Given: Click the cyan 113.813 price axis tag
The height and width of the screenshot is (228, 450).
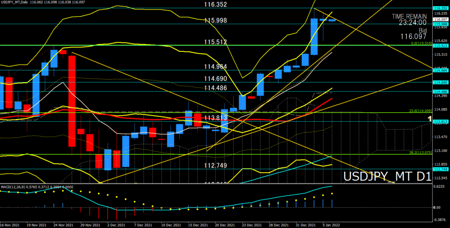Looking at the screenshot, I should [441, 122].
